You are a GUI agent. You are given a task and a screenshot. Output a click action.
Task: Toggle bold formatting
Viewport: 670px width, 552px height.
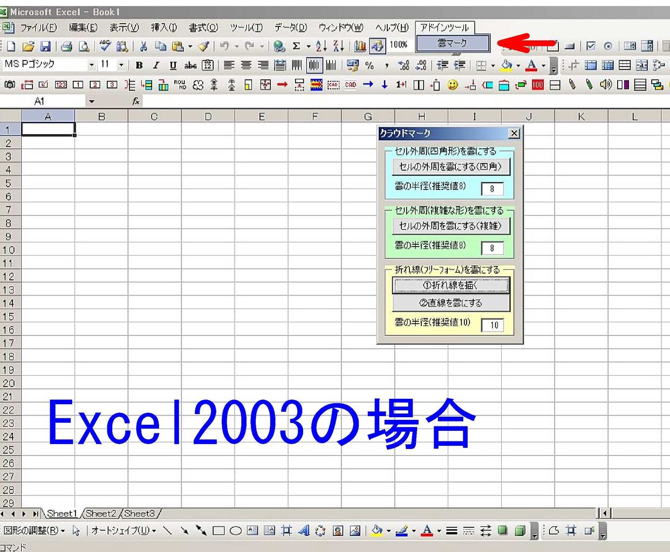pos(139,65)
